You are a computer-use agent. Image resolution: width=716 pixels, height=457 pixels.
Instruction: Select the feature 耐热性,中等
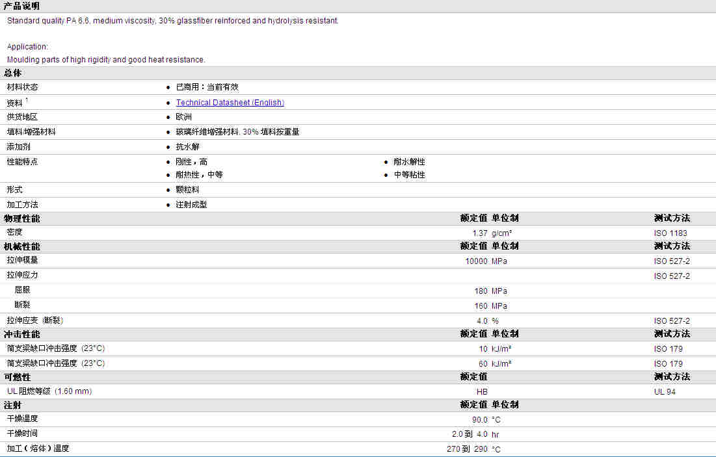pyautogui.click(x=200, y=175)
